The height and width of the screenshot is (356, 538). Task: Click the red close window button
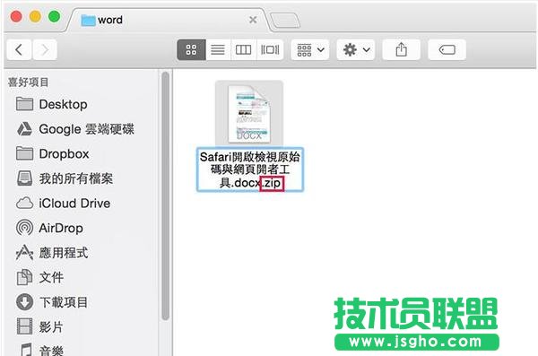[x=16, y=16]
